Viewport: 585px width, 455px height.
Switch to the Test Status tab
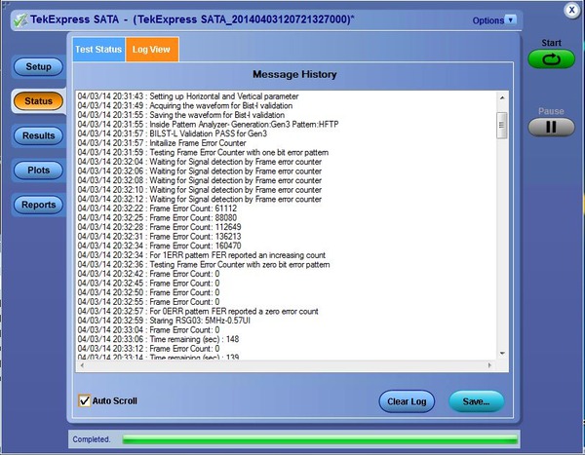coord(98,50)
